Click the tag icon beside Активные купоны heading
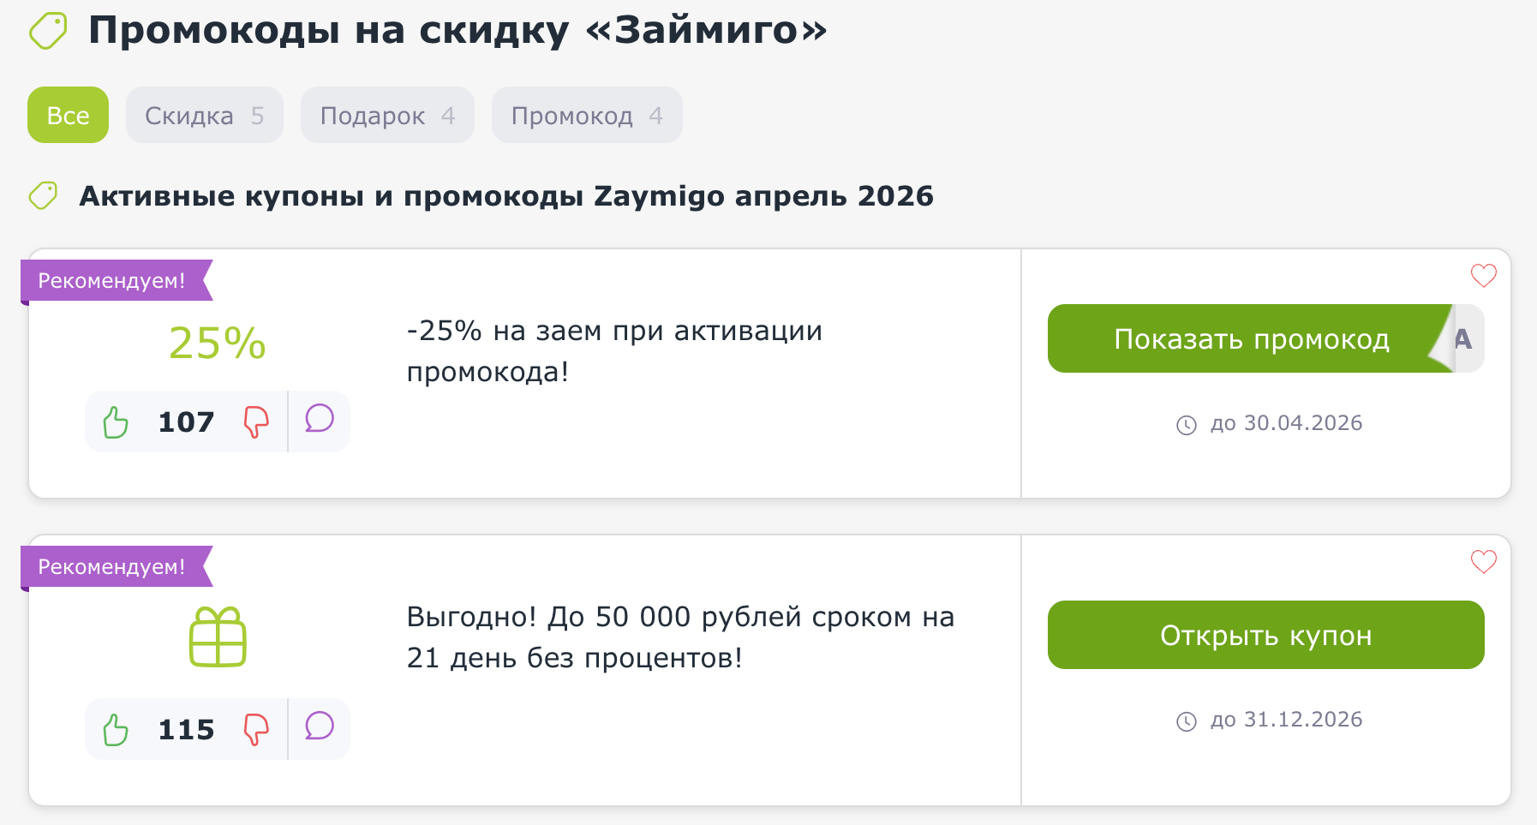The width and height of the screenshot is (1537, 825). coord(42,195)
